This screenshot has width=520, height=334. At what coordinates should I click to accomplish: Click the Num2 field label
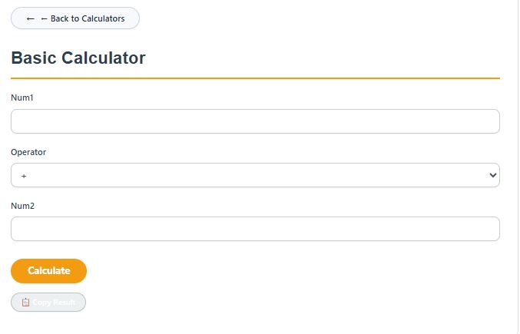23,206
